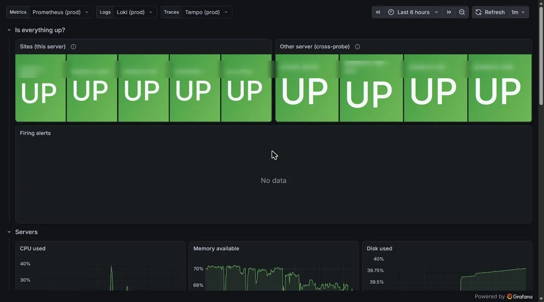Viewport: 544px width, 302px height.
Task: Click the 68% axis label in Memory available
Action: pyautogui.click(x=199, y=285)
